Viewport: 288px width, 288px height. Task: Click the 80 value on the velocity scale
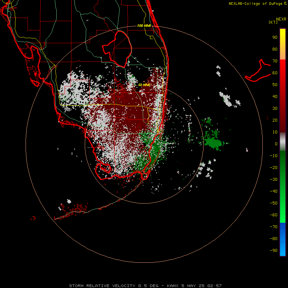click(x=275, y=49)
